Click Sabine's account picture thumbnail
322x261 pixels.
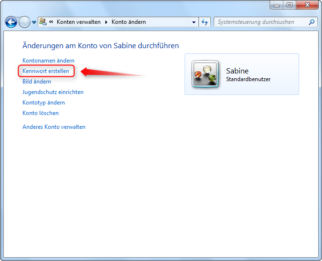pos(205,74)
